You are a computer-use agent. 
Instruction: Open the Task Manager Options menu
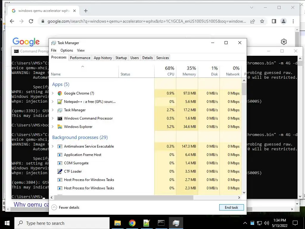(67, 50)
